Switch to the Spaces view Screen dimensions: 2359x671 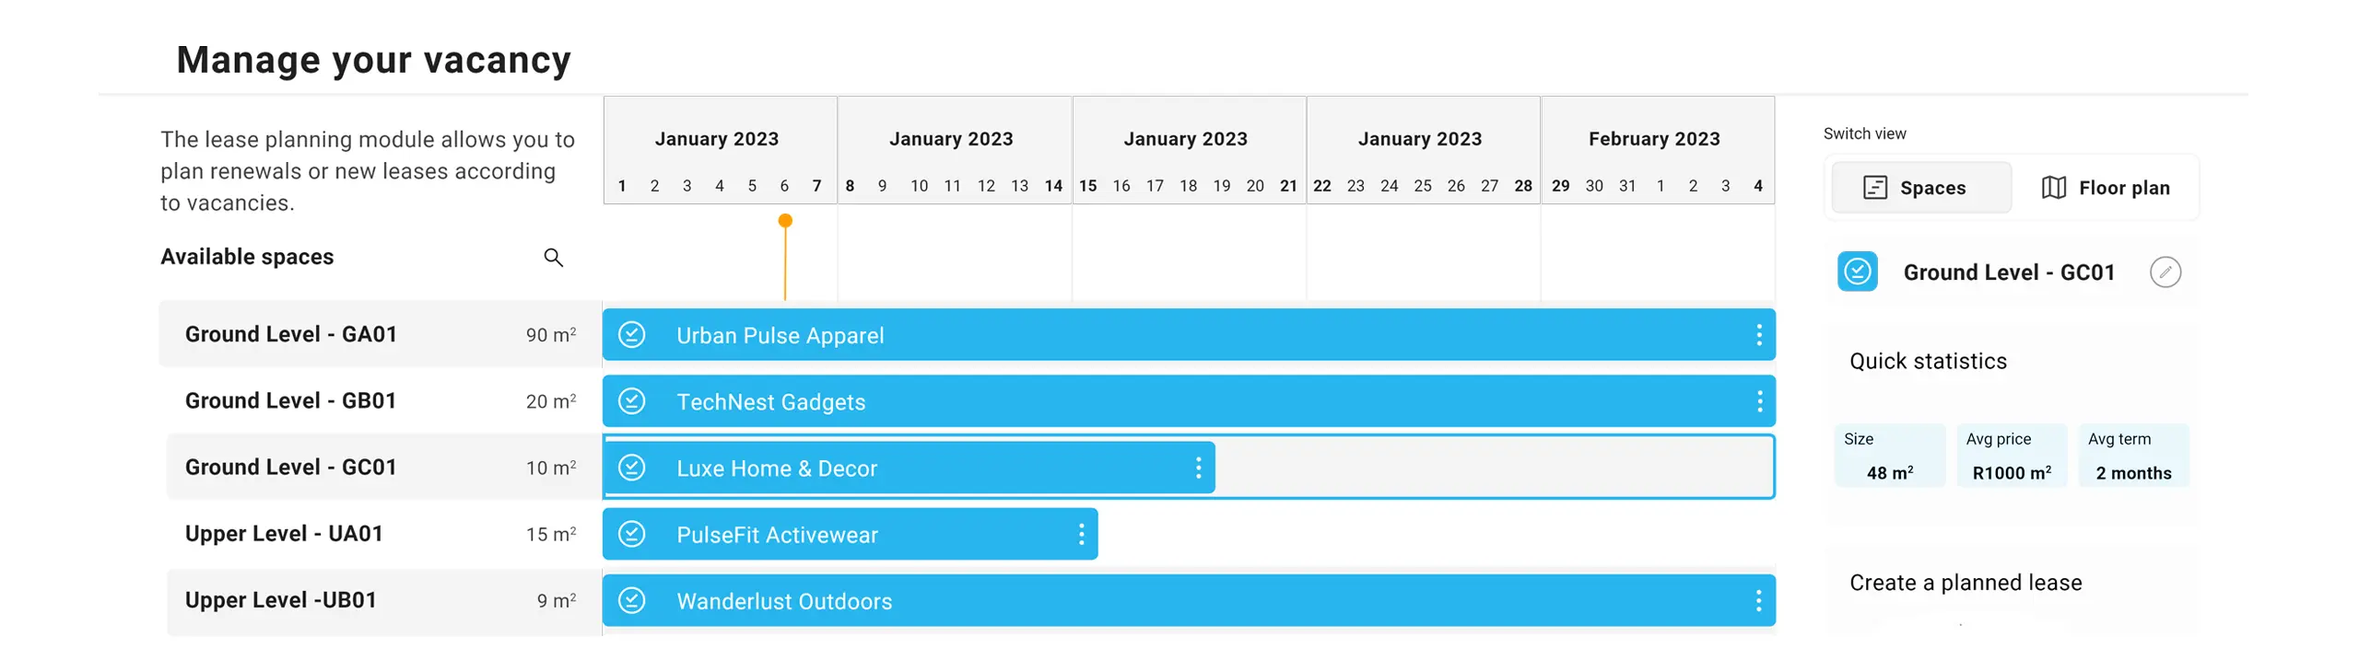tap(1920, 188)
